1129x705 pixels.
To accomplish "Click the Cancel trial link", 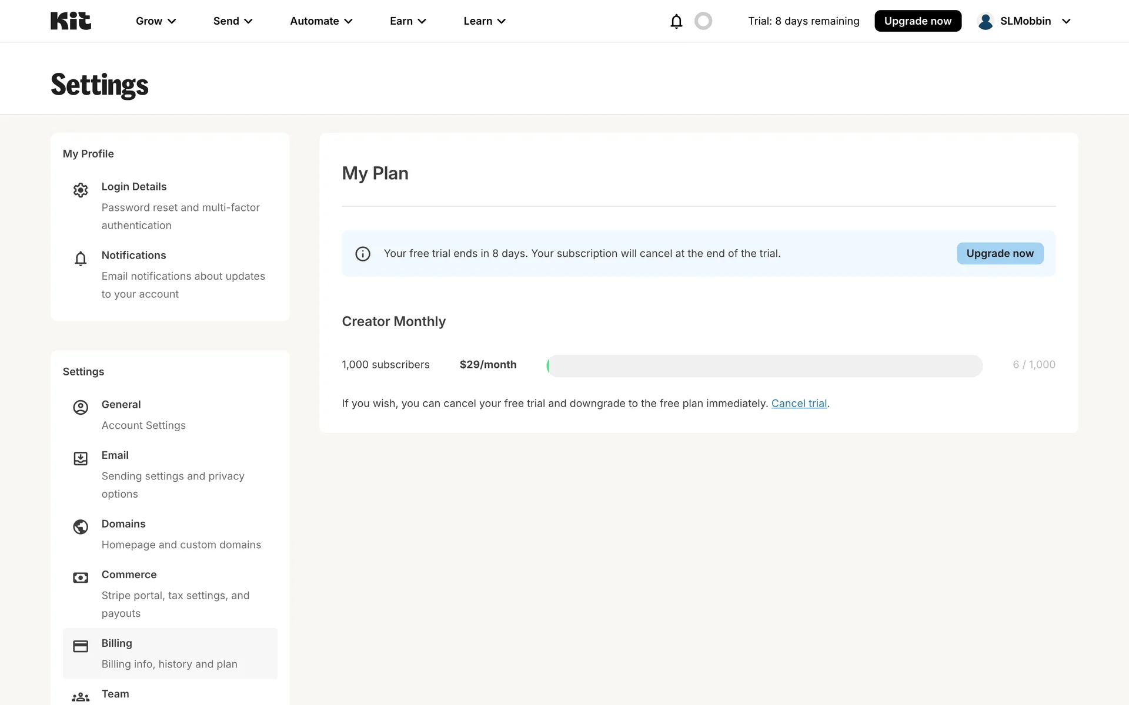I will (x=799, y=404).
